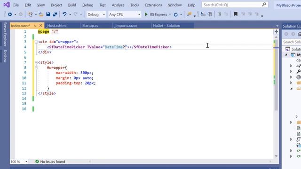Navigate backward with the toolbar arrow

point(10,15)
